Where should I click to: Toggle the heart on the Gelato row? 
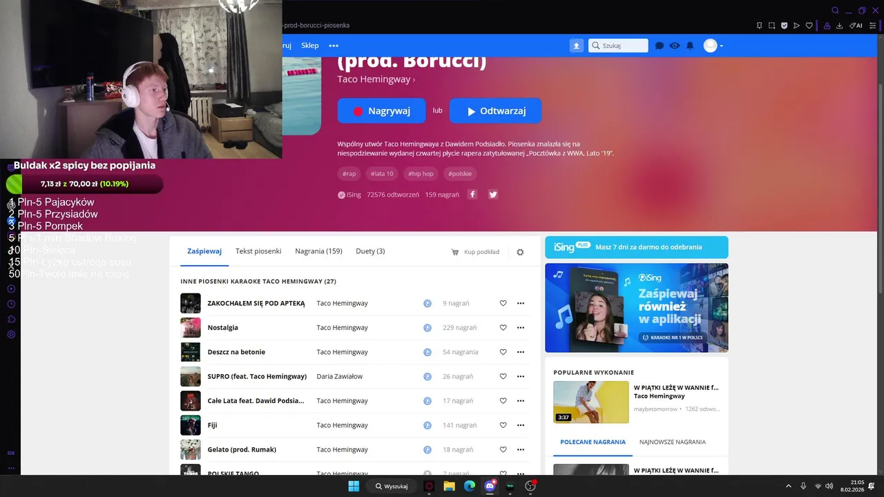coord(503,449)
